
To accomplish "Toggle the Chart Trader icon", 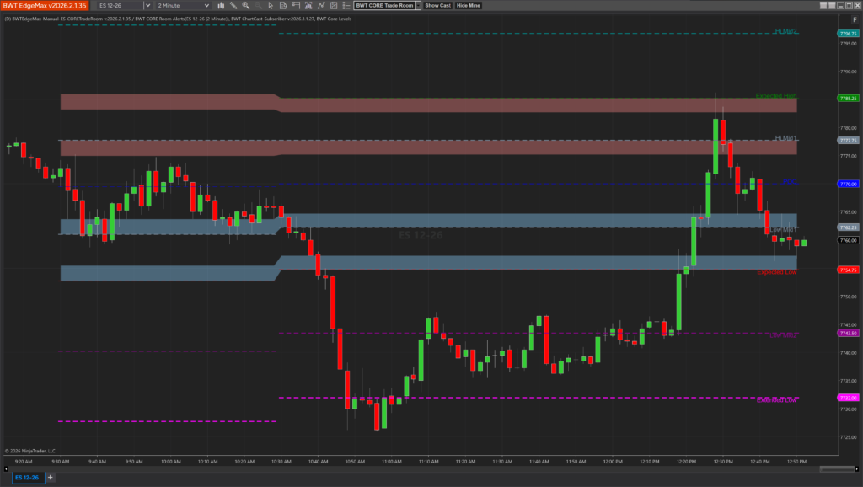I will pyautogui.click(x=283, y=6).
